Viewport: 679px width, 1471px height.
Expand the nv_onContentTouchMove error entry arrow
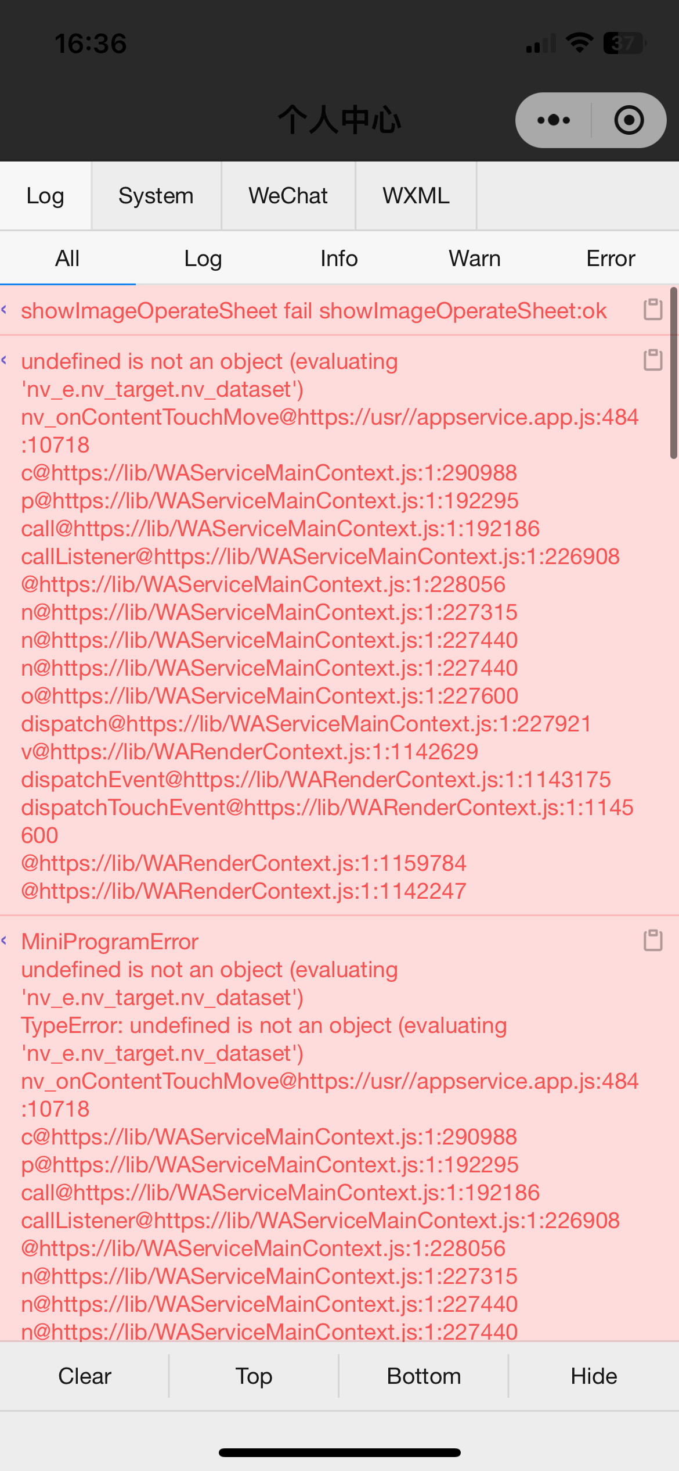tap(5, 360)
